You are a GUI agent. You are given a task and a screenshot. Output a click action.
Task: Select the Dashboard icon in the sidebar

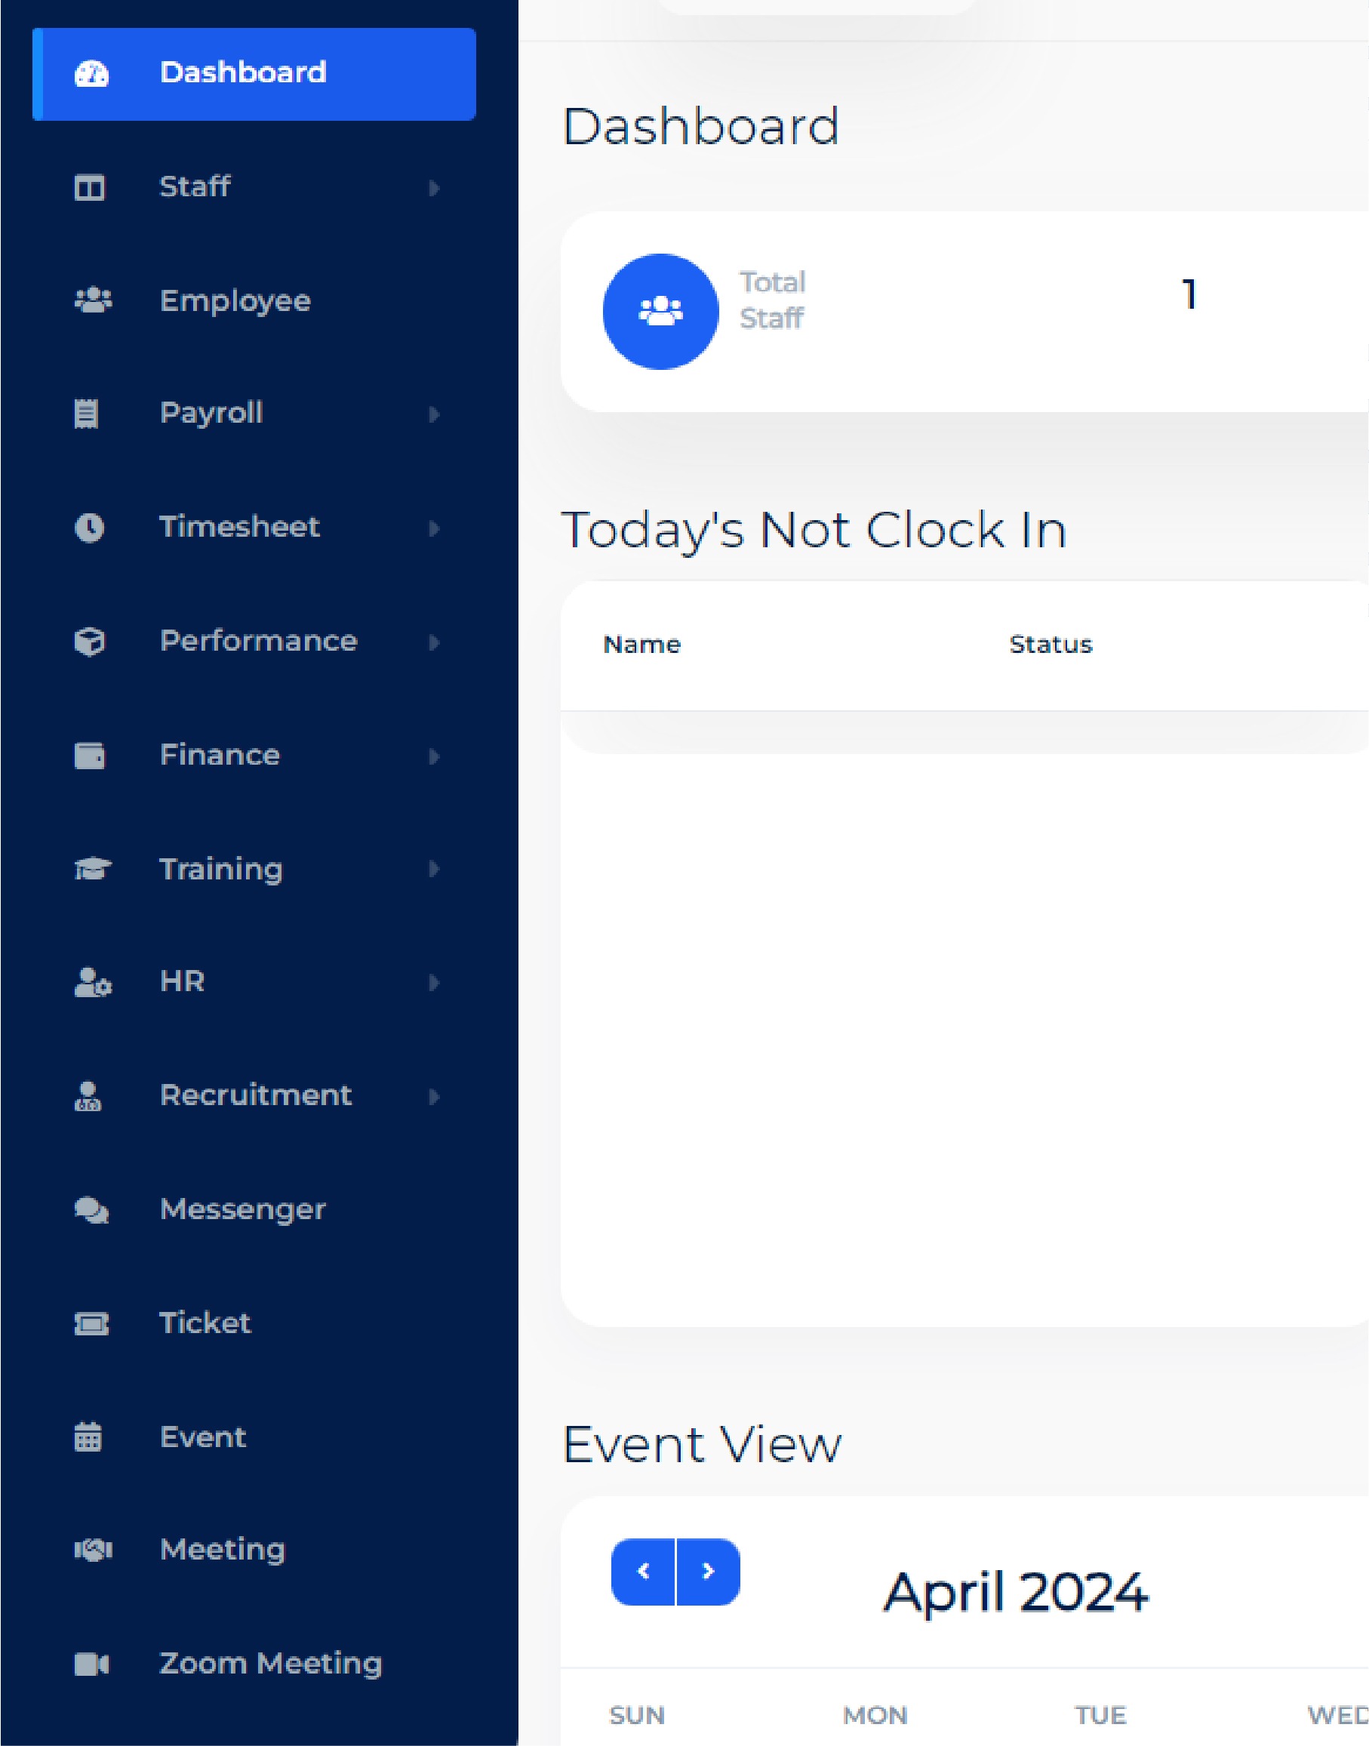tap(91, 74)
